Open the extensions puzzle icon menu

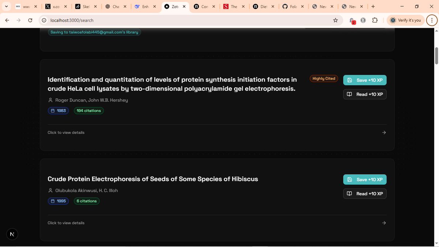375,20
